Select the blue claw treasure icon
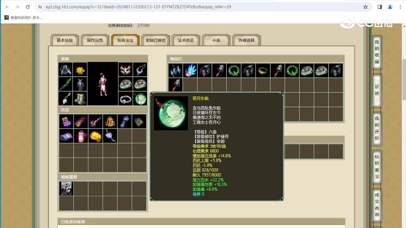The image size is (406, 228). (125, 121)
